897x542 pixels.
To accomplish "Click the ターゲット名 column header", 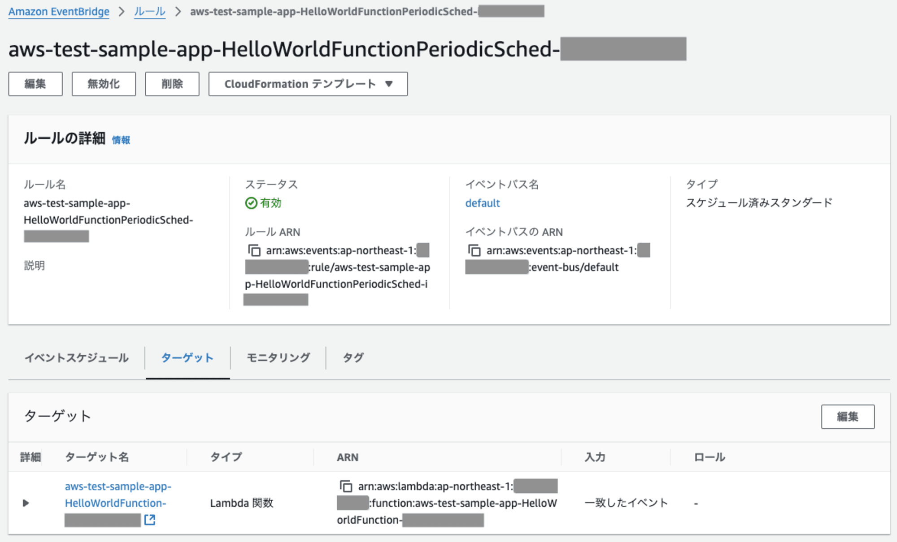I will click(97, 457).
